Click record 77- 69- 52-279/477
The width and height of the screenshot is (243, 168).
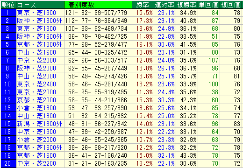coord(98,44)
